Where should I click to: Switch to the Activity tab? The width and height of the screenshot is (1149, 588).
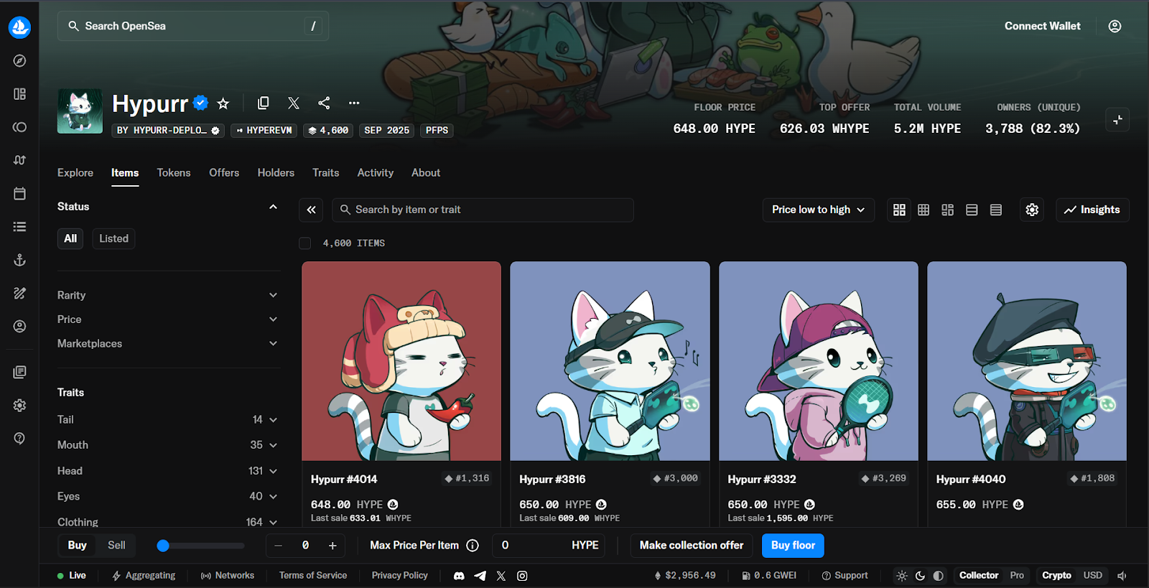pos(375,173)
